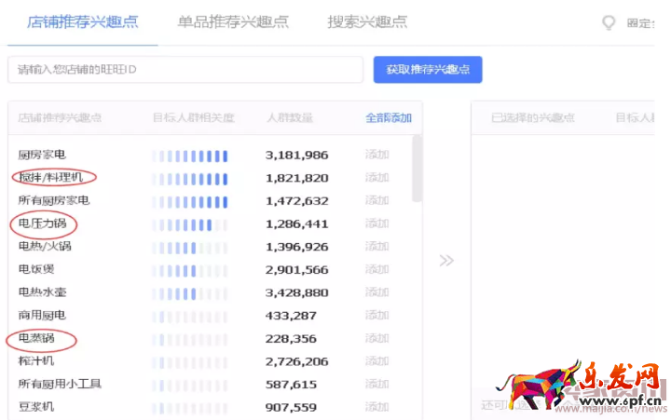Add the 豆浆机 interest point
Image resolution: width=671 pixels, height=420 pixels.
(x=377, y=407)
